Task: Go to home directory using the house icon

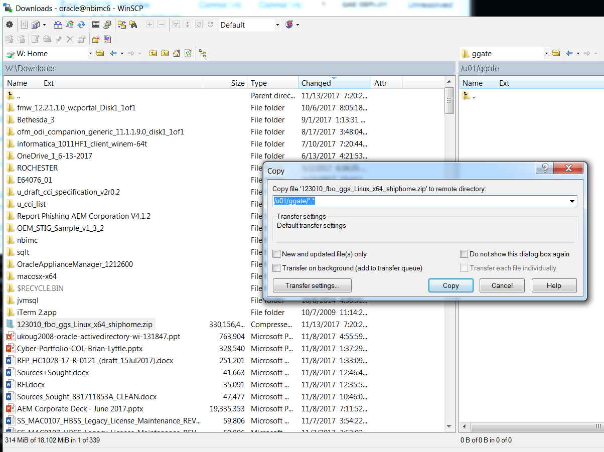Action: [x=177, y=53]
